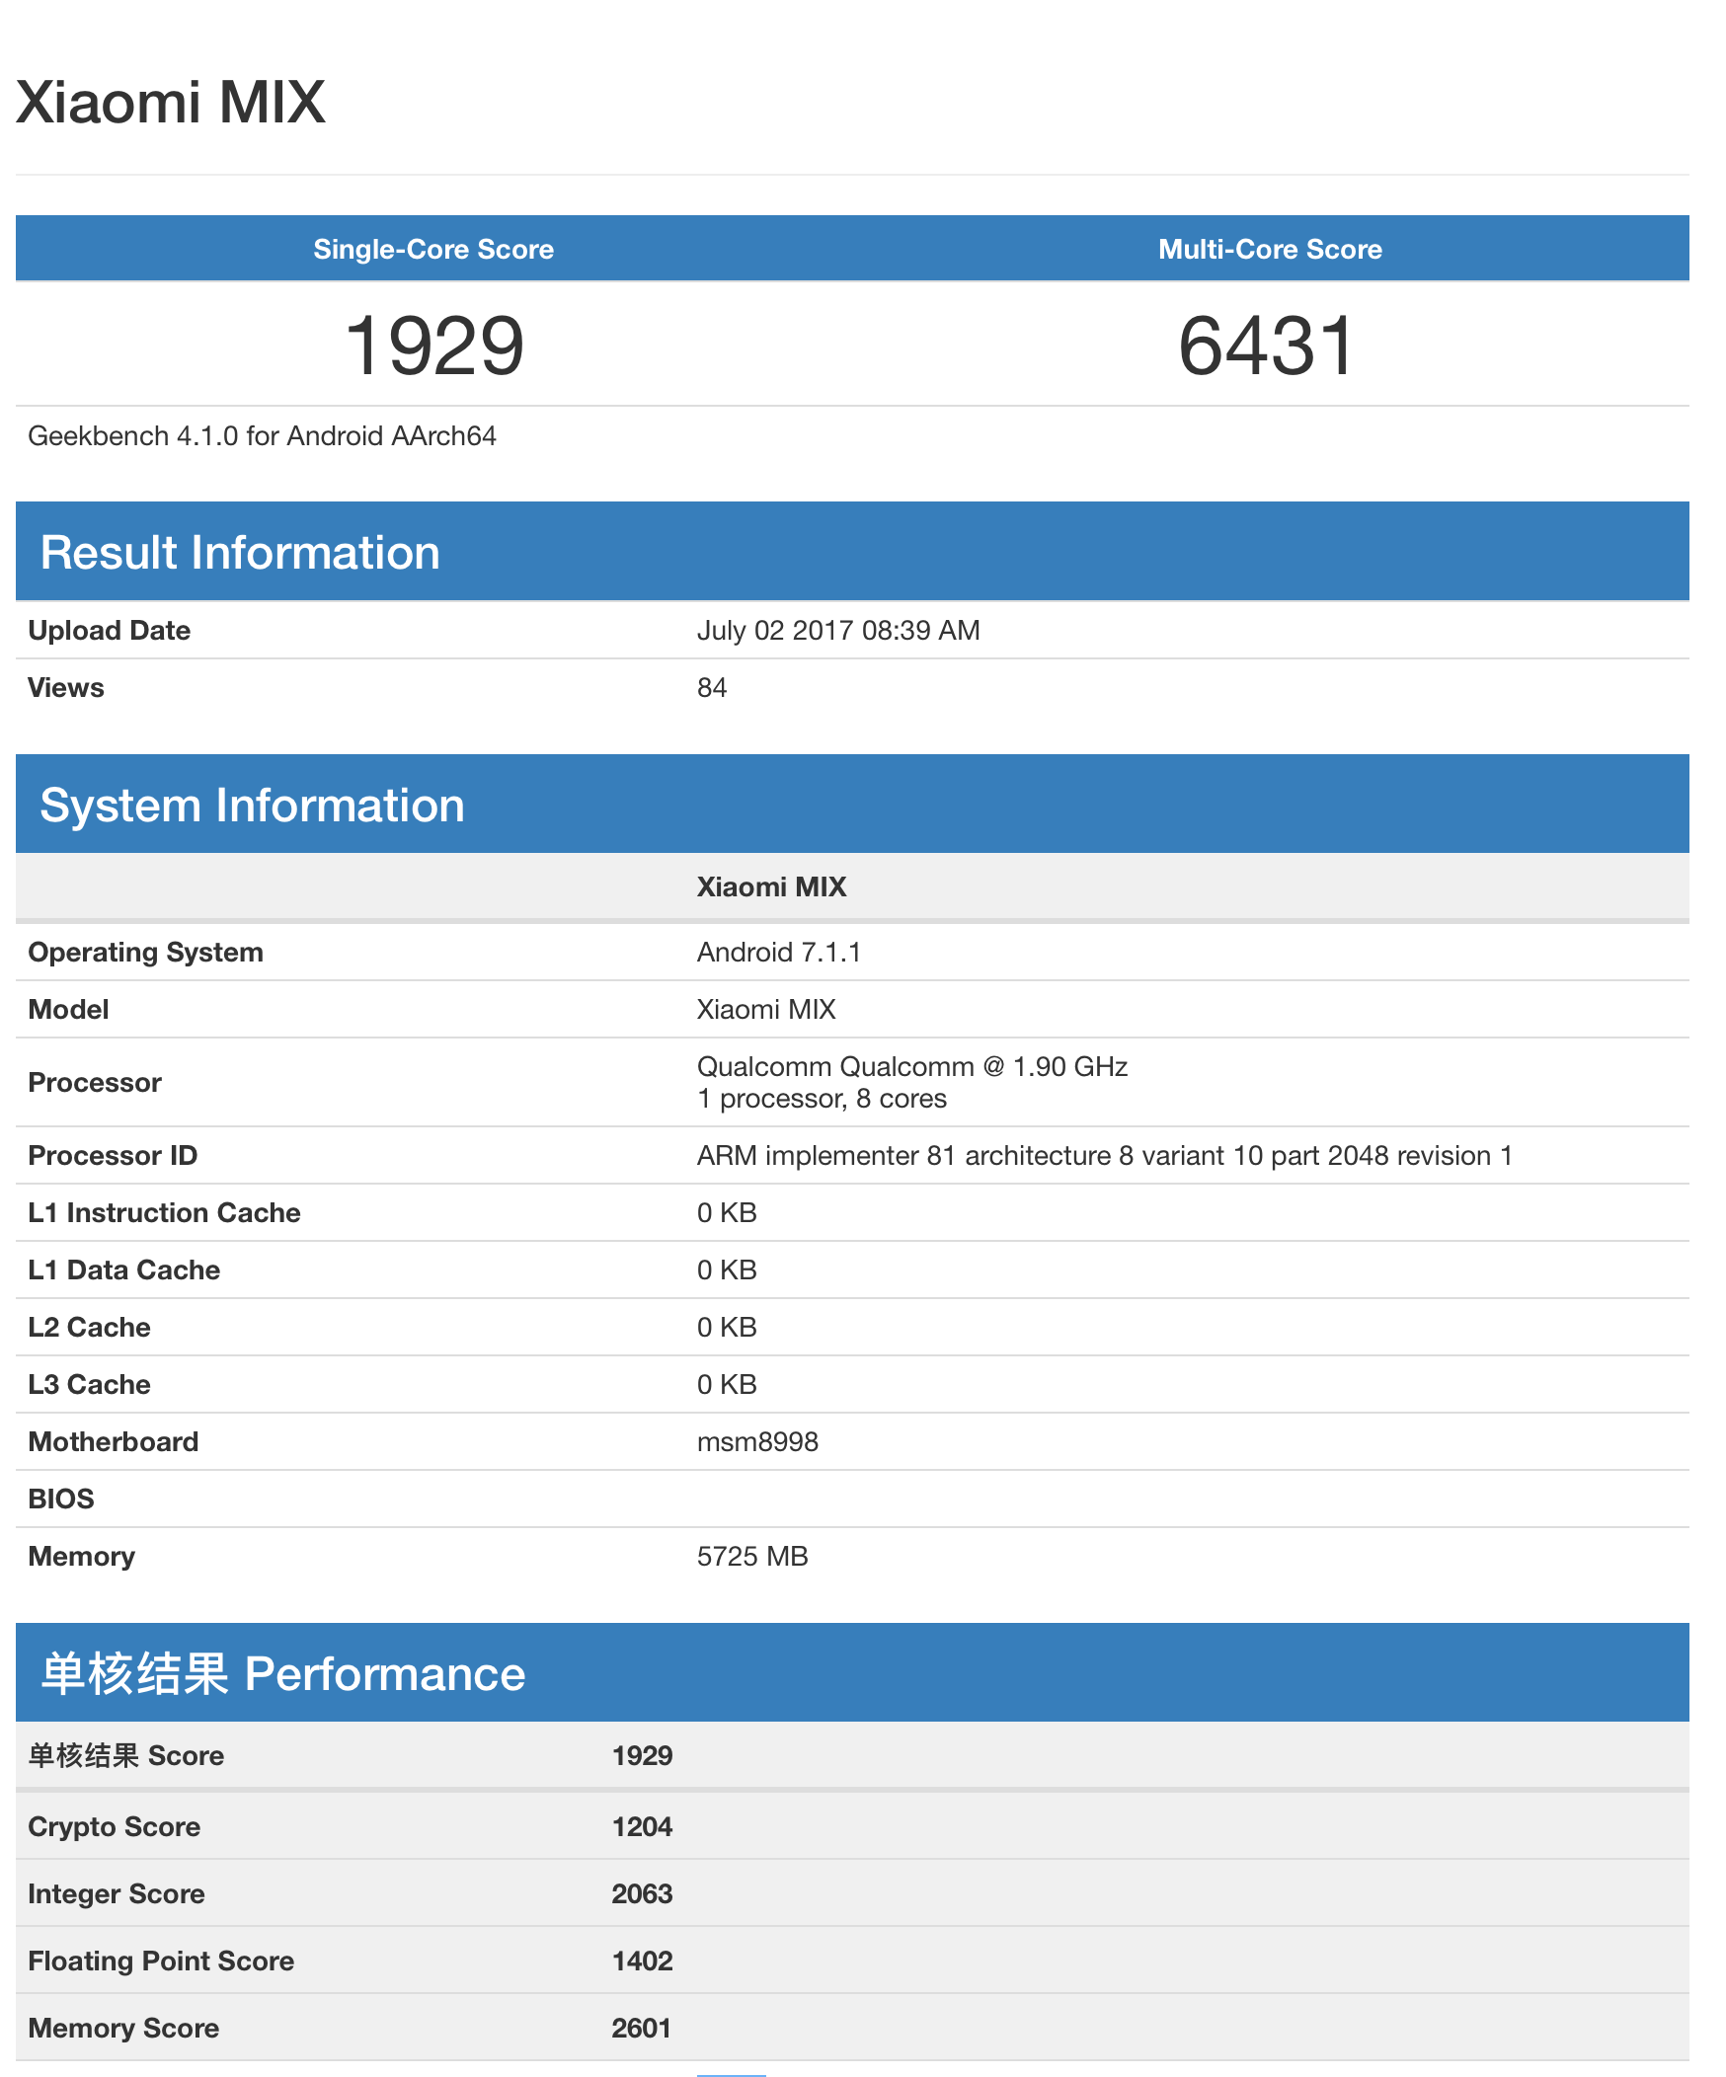Click the 单核结果 Performance section header
This screenshot has width=1726, height=2077.
[282, 1673]
